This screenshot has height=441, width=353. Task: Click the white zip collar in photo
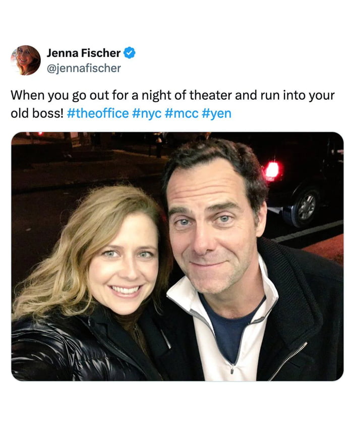tap(187, 302)
